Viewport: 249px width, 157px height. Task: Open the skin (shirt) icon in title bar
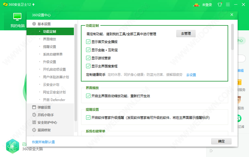[x=220, y=4]
